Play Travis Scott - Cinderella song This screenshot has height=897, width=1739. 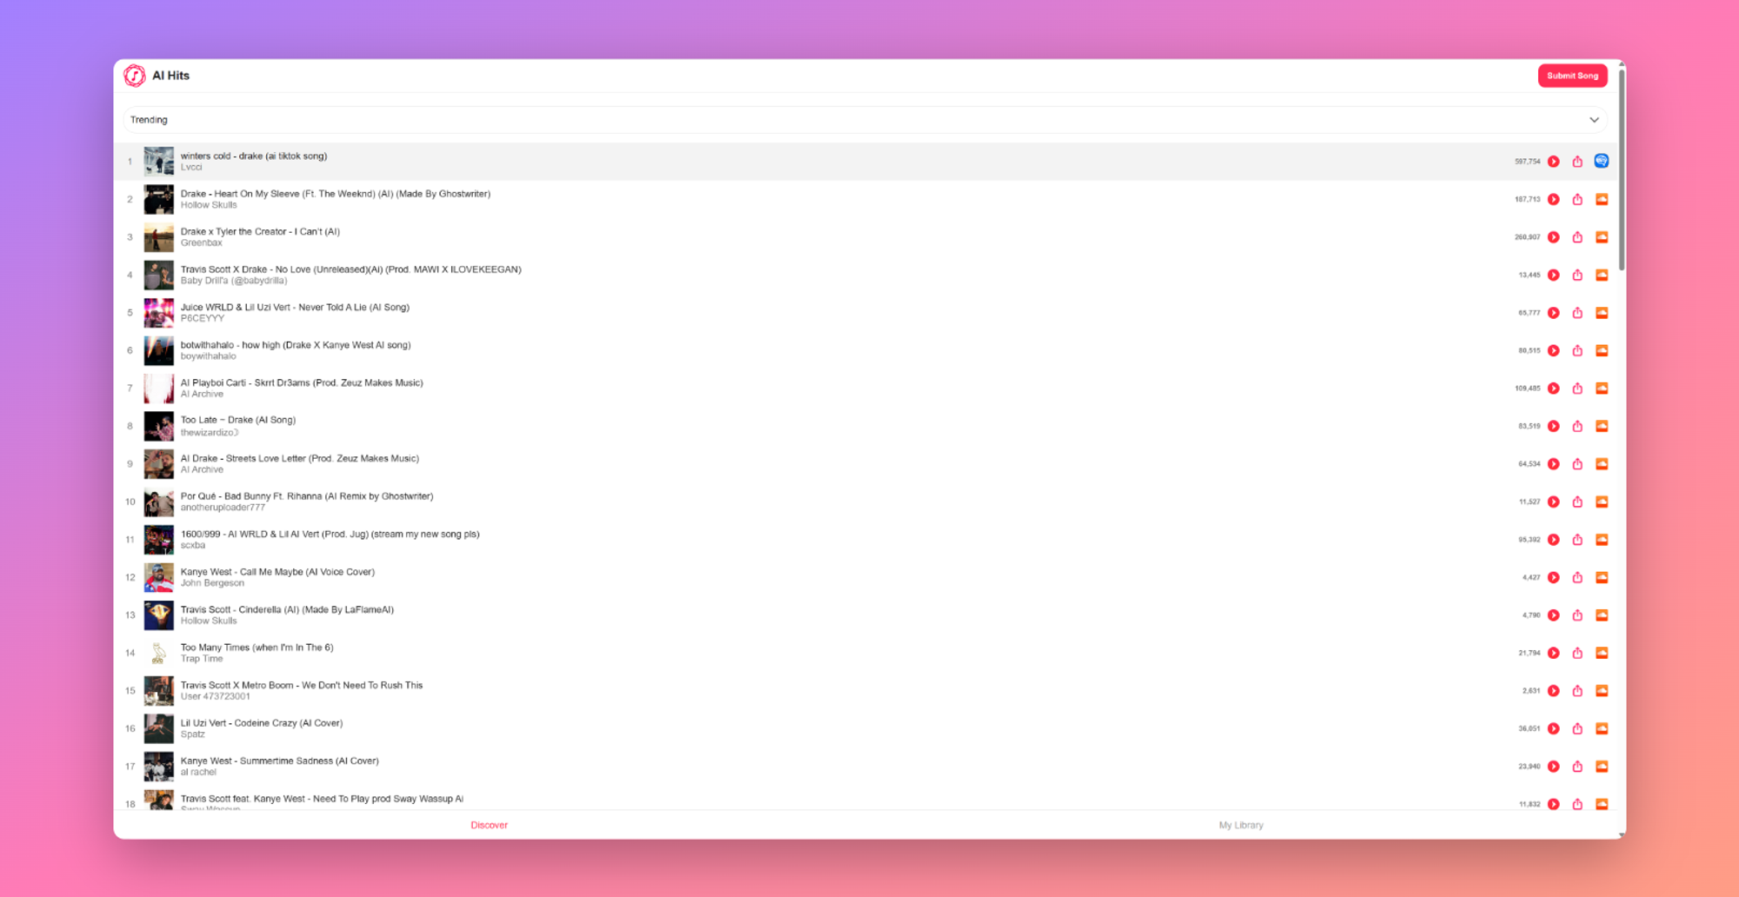pos(1554,615)
